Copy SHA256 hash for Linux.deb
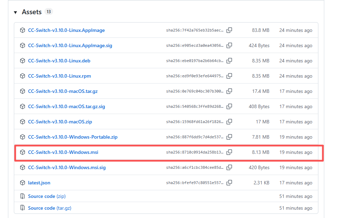The image size is (343, 218). (x=229, y=61)
